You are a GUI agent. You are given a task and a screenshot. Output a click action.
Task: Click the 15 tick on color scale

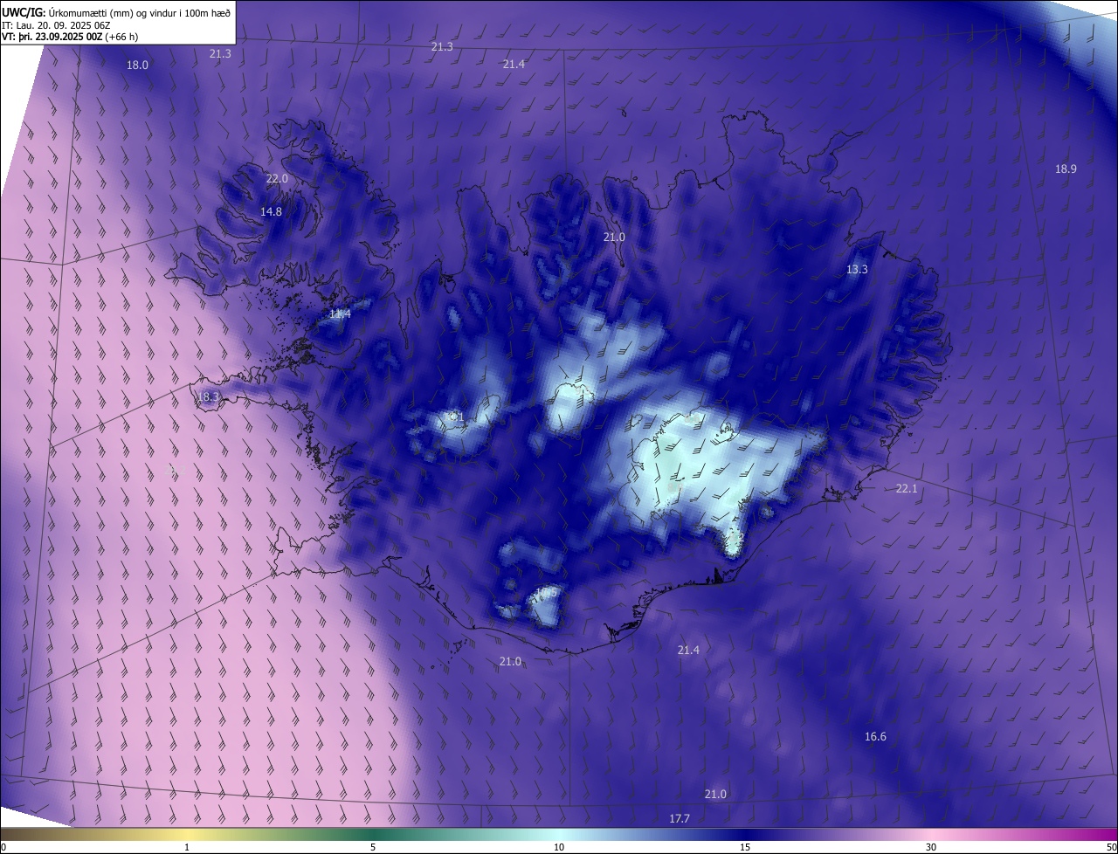pyautogui.click(x=745, y=847)
